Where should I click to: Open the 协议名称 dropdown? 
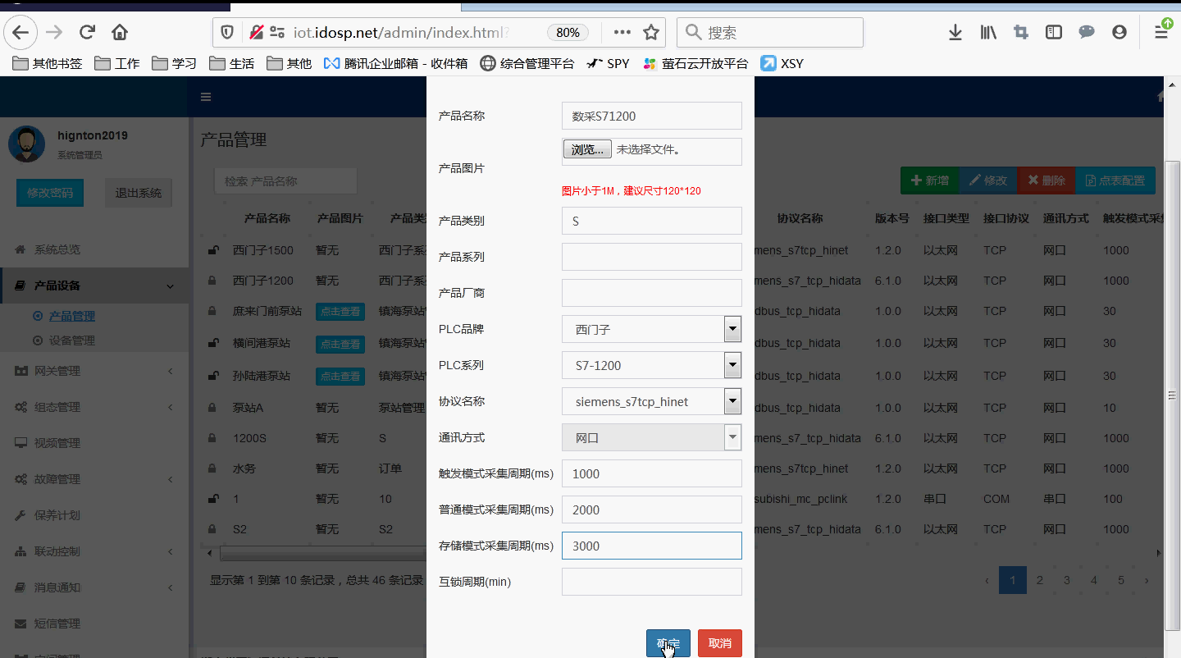point(732,401)
